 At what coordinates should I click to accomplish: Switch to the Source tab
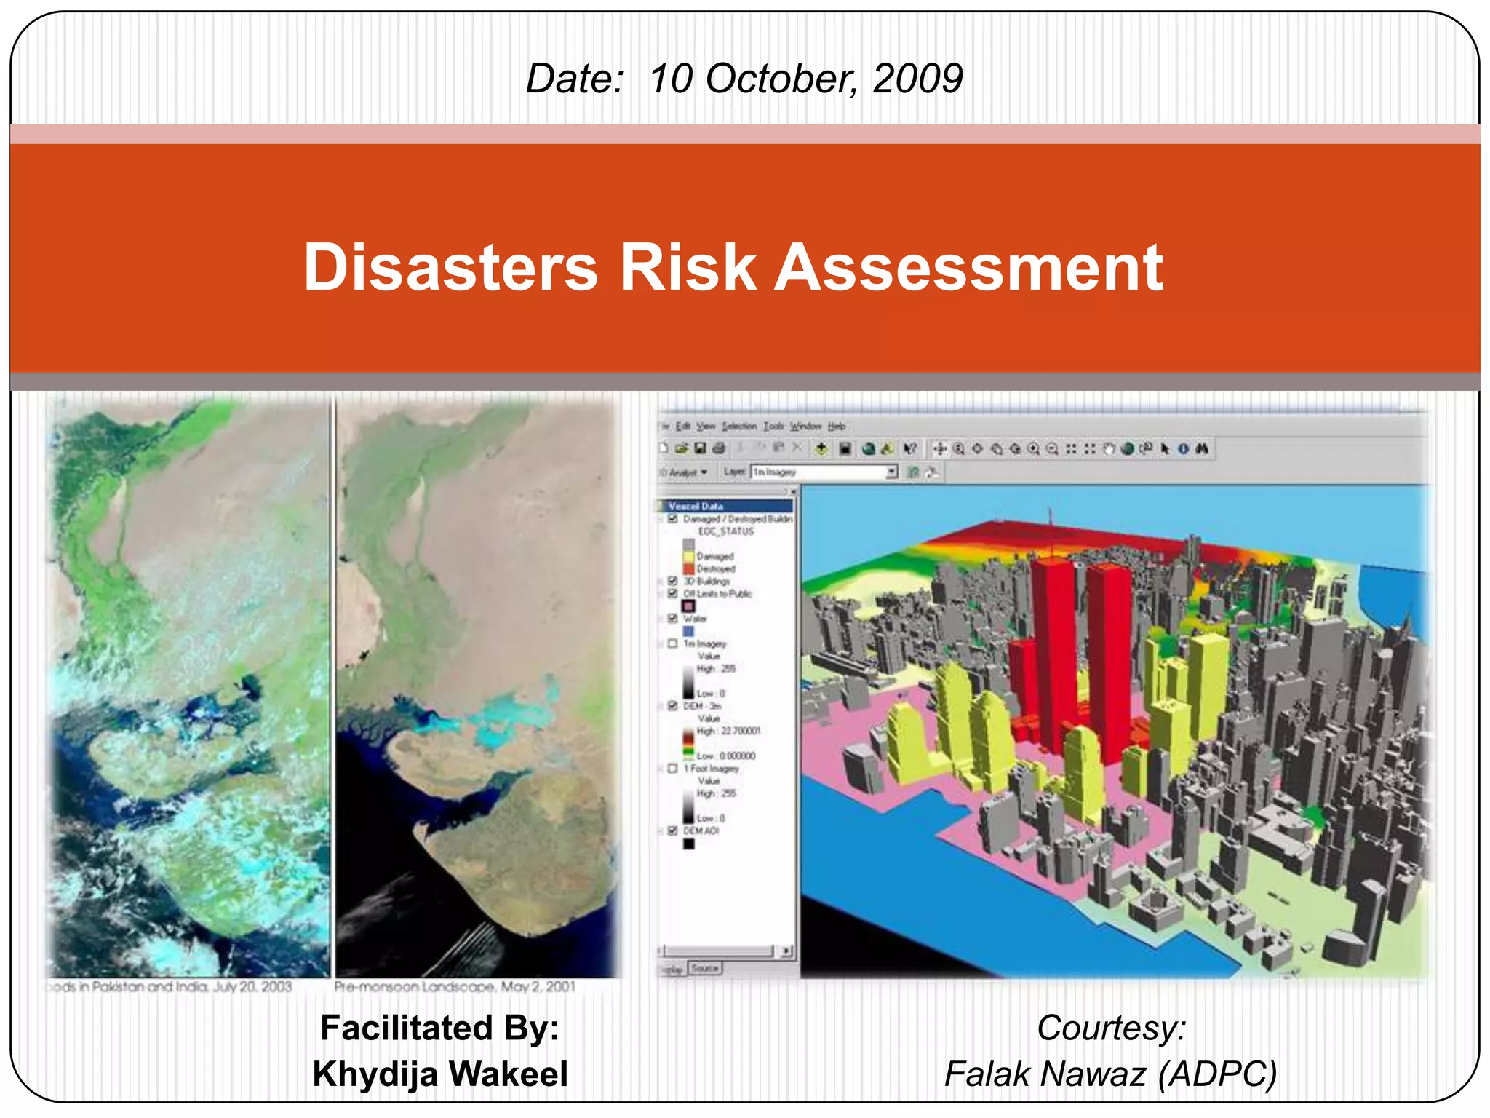[704, 968]
